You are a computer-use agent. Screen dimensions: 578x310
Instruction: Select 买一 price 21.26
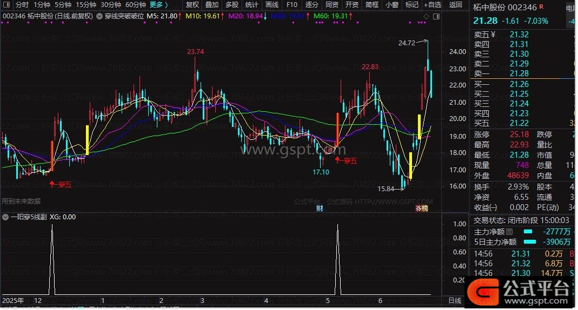click(519, 84)
